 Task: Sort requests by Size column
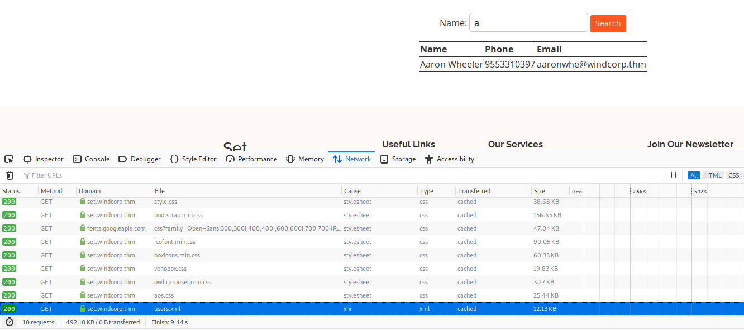pos(539,191)
